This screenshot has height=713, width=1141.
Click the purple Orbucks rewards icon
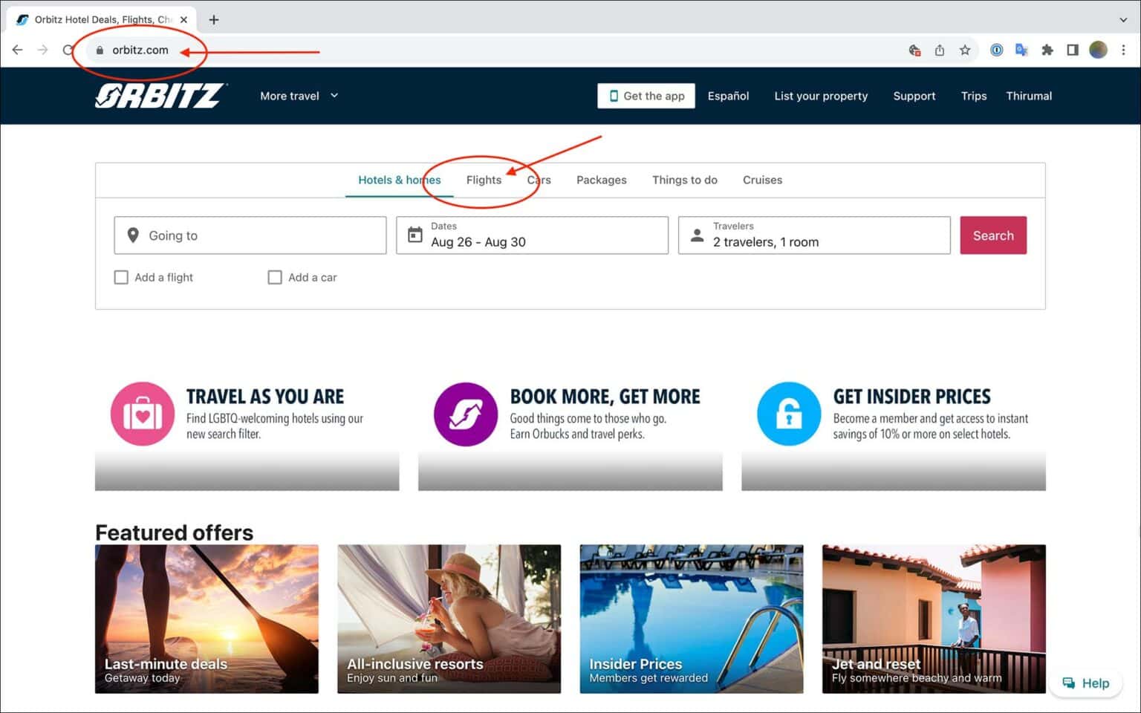point(466,414)
